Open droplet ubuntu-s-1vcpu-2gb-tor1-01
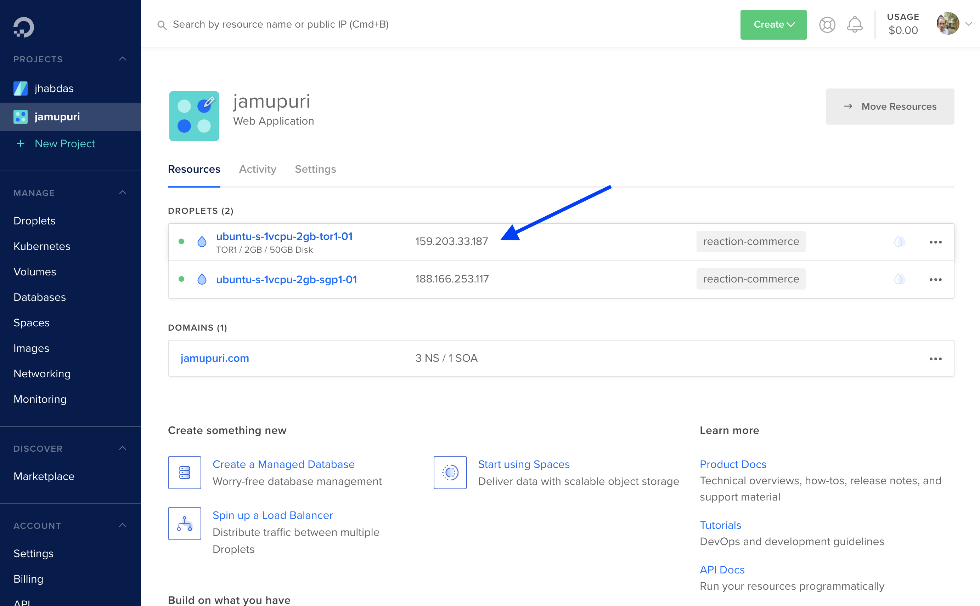The width and height of the screenshot is (980, 606). [285, 236]
